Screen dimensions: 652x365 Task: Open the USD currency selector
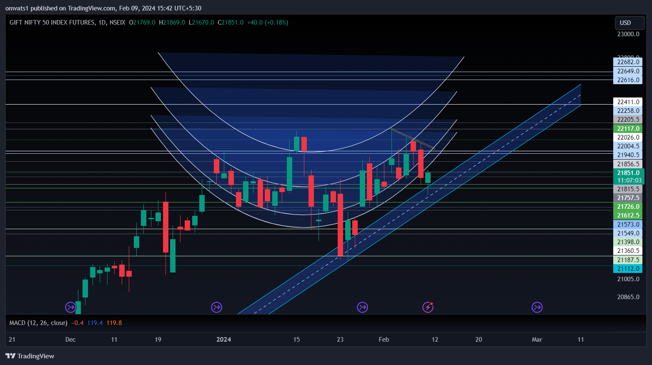click(x=629, y=23)
